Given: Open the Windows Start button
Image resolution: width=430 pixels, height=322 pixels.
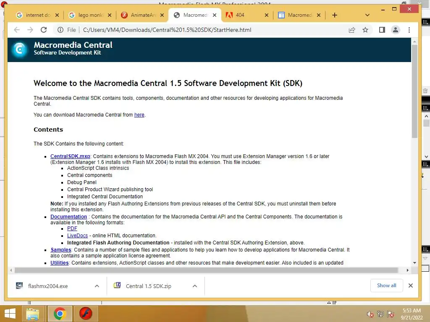Looking at the screenshot, I should (10, 314).
